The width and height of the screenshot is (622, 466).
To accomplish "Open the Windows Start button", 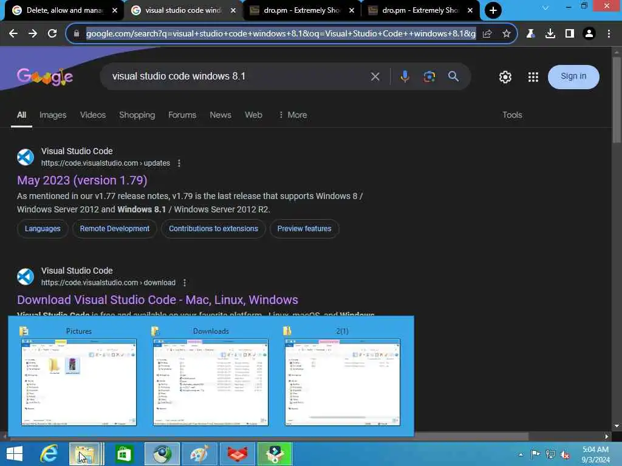I will click(15, 454).
